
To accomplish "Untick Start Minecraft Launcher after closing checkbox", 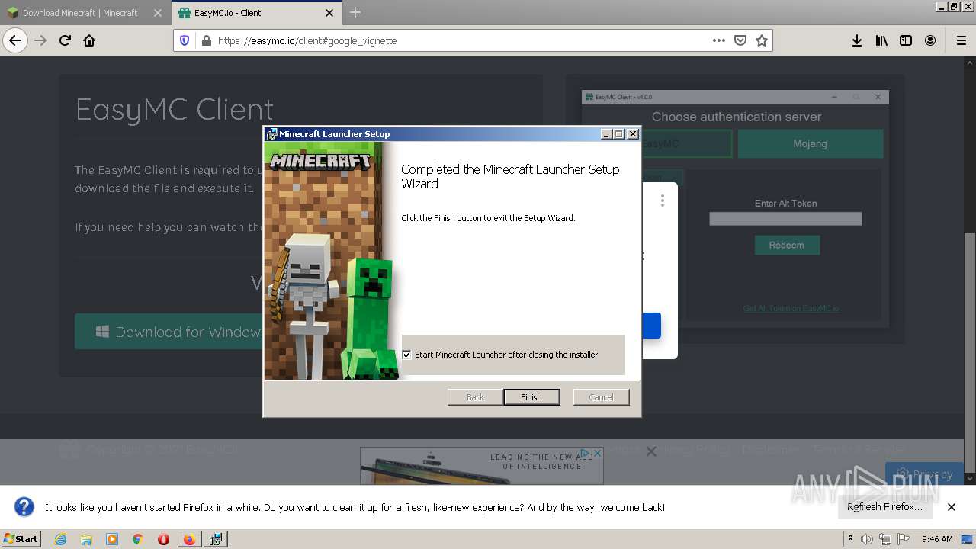I will click(406, 355).
